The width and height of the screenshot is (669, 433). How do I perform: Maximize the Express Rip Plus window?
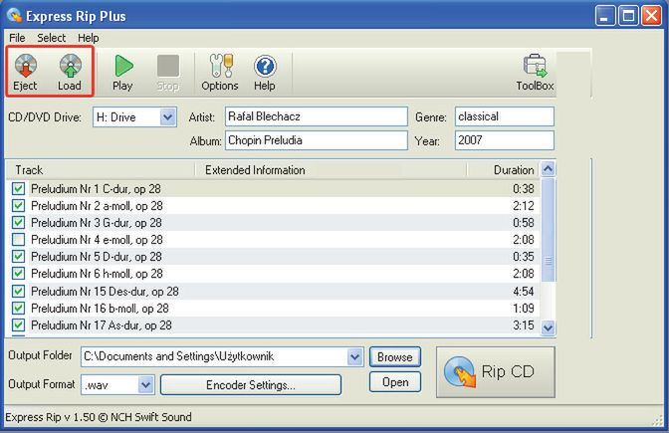point(628,16)
